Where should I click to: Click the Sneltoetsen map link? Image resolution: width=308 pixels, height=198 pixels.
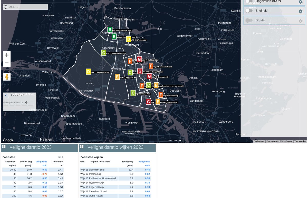pos(259,141)
